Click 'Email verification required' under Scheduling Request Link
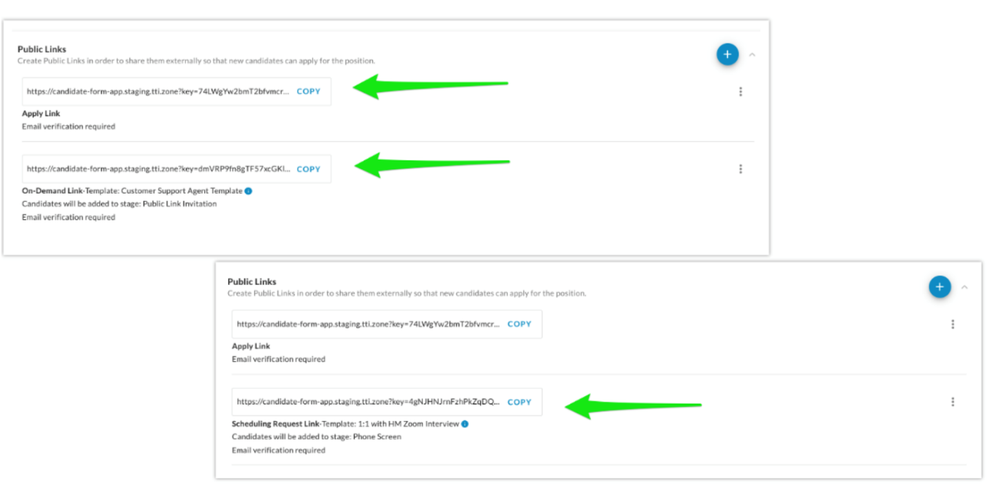Screen dimensions: 990x488 point(278,450)
